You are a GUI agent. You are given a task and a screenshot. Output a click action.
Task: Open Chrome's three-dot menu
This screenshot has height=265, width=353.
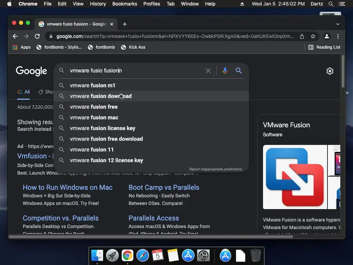(338, 36)
